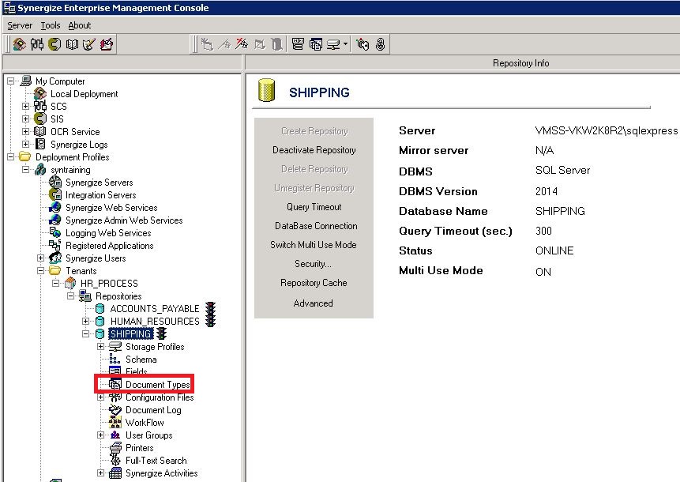Click the traffic light beside HUMAN_RESOURCES
This screenshot has width=680, height=482.
tap(211, 321)
